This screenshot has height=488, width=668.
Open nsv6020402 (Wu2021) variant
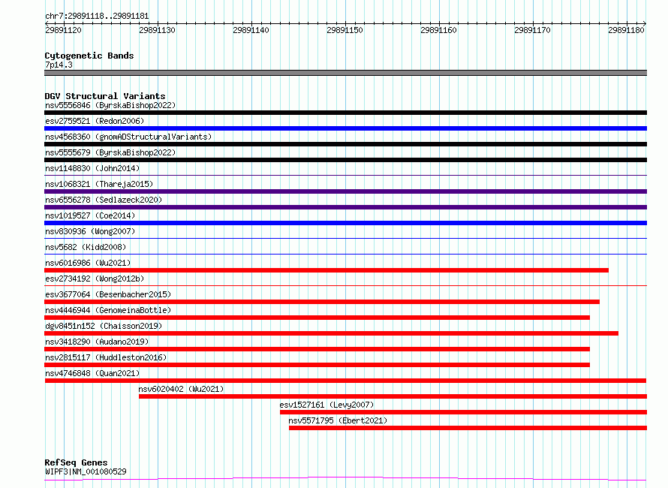pos(181,389)
